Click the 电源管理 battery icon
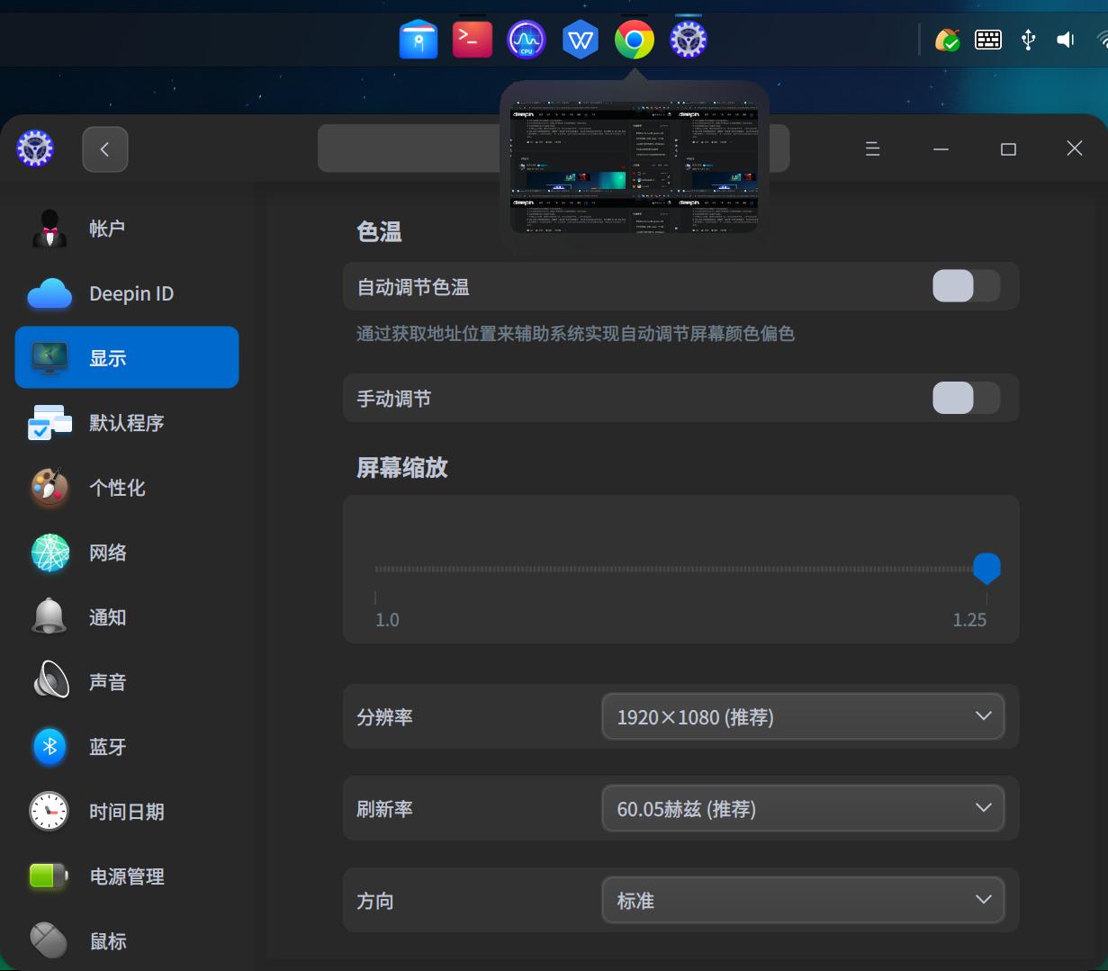The width and height of the screenshot is (1108, 971). click(50, 876)
